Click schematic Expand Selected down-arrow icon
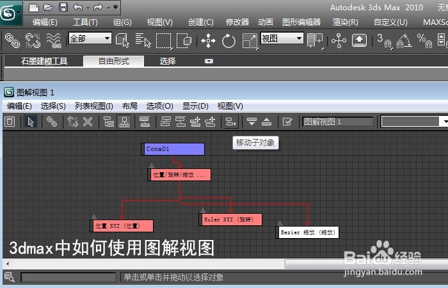Image resolution: width=448 pixels, height=288 pixels. point(252,122)
